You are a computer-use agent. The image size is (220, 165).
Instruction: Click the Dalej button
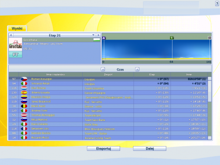click(150, 149)
